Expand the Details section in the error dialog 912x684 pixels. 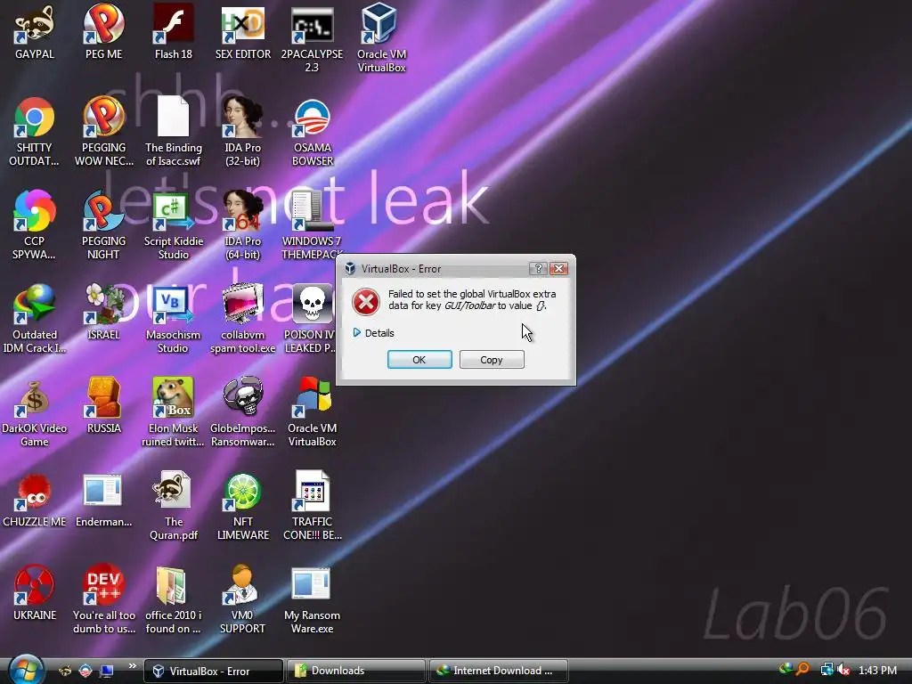click(373, 333)
